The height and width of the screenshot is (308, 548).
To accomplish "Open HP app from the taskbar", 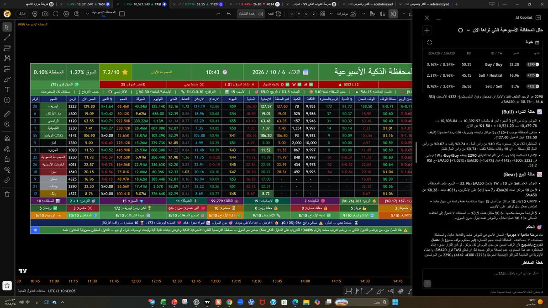I will coord(251,302).
